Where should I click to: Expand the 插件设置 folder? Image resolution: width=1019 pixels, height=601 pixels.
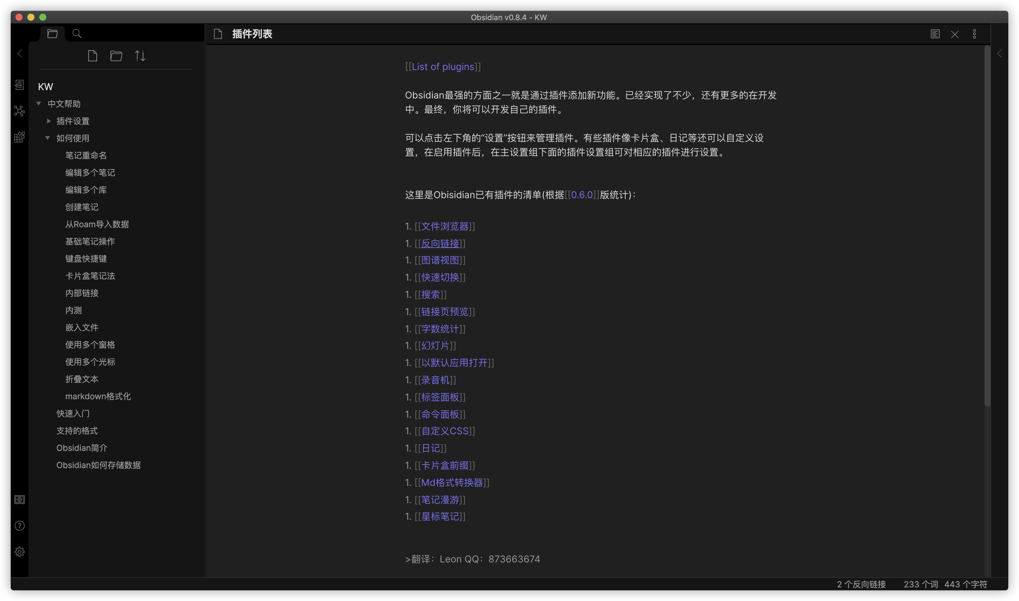[x=49, y=121]
